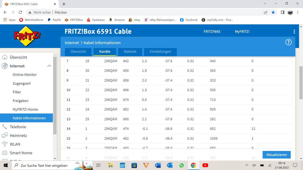The width and height of the screenshot is (303, 170).
Task: Click sidebar scroll down arrow
Action: [55, 159]
